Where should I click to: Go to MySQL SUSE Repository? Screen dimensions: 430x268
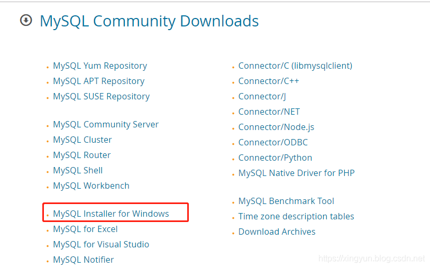click(x=101, y=97)
